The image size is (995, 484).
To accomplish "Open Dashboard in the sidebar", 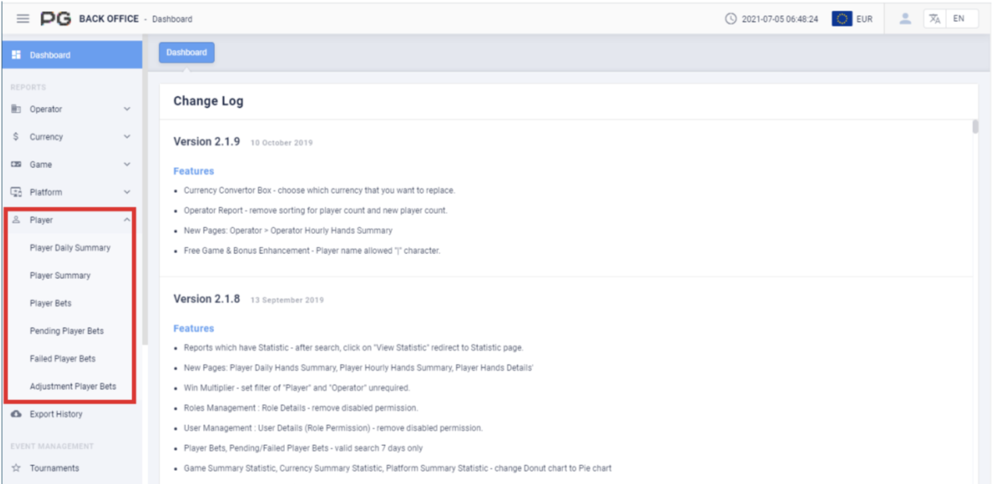I will coord(71,55).
